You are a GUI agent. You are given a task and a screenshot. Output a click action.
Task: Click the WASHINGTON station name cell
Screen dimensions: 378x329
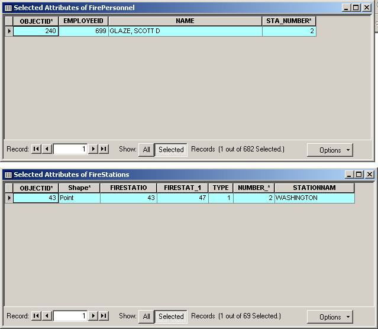(314, 198)
